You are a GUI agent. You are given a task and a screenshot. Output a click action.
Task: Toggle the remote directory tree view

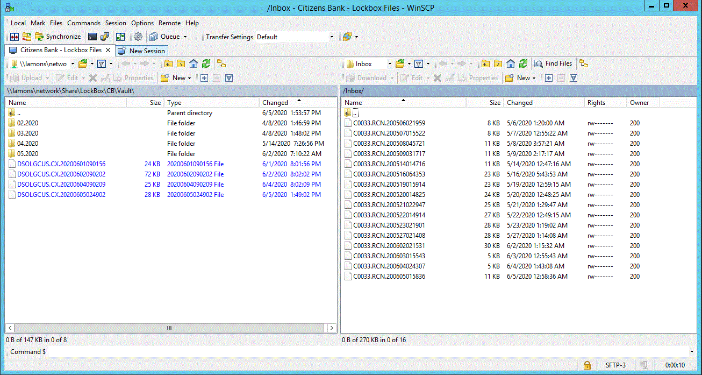click(x=584, y=63)
